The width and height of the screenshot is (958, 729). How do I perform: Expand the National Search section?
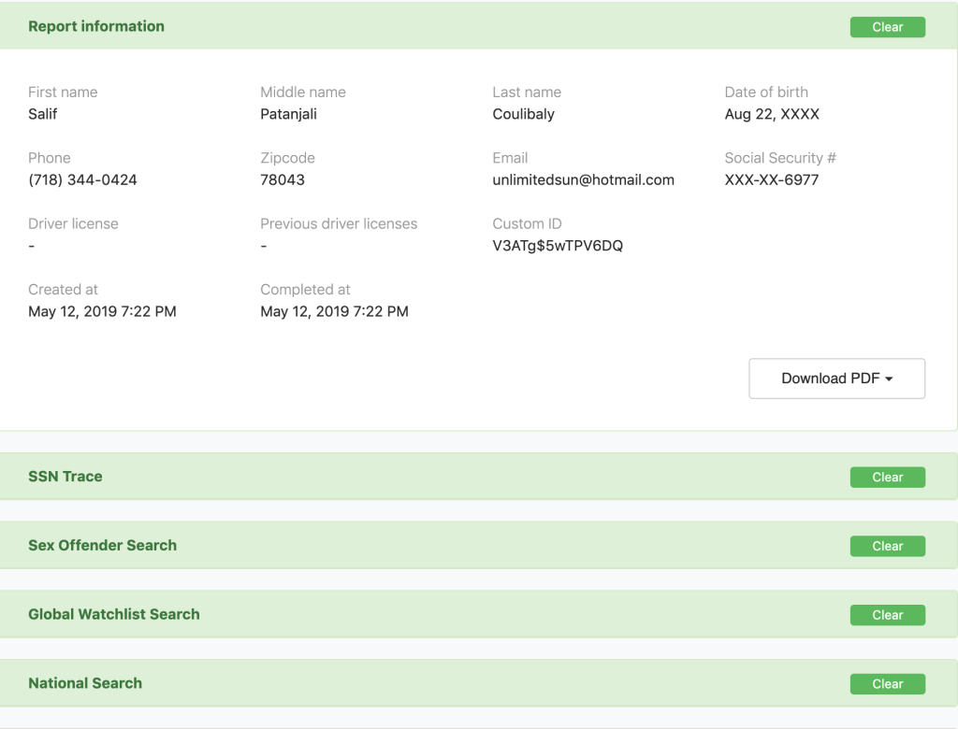click(x=85, y=683)
